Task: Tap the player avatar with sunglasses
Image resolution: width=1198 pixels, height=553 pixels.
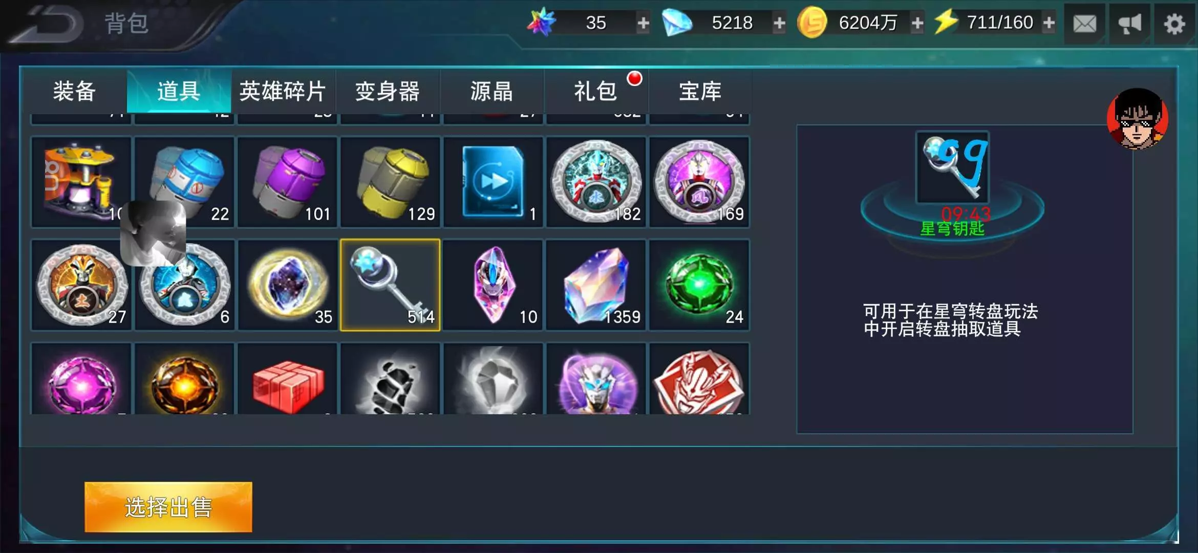Action: coord(1138,119)
